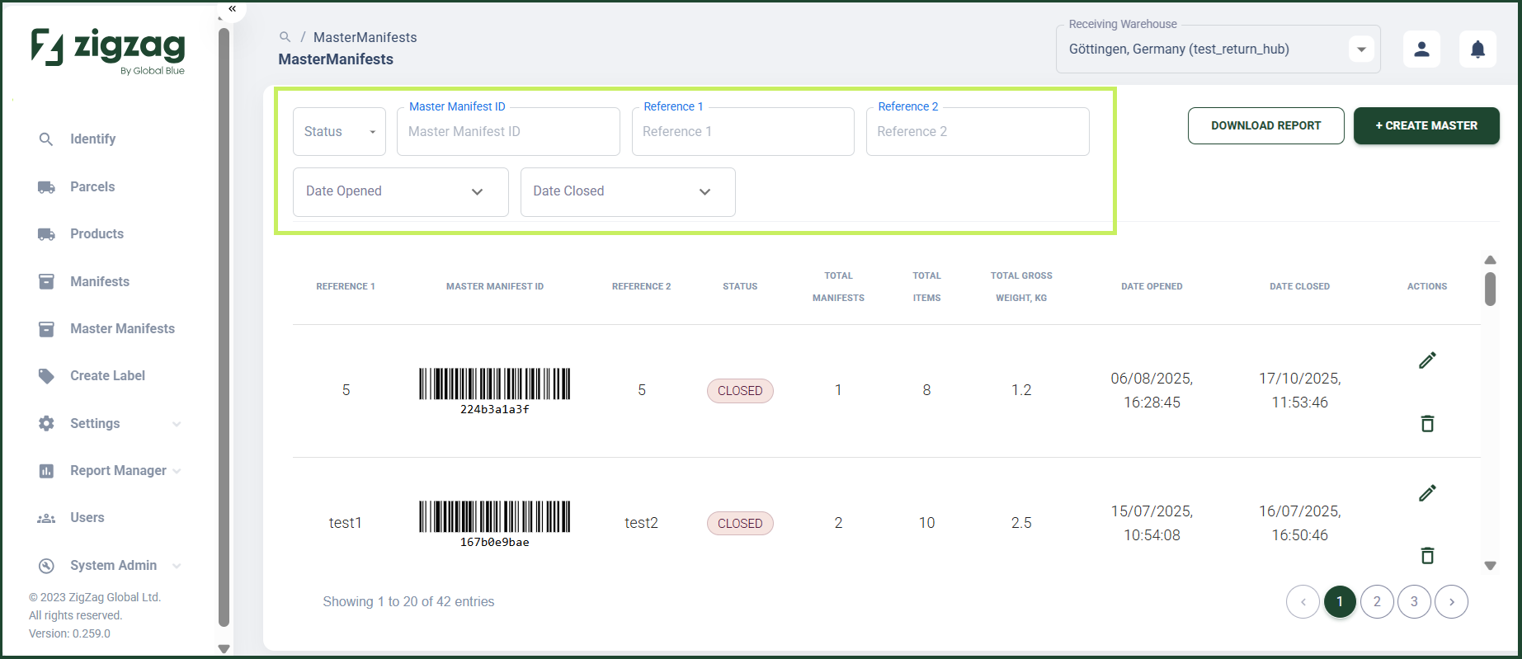The width and height of the screenshot is (1522, 659).
Task: Delete manifest 224b3a1a3f with trash icon
Action: coord(1427,423)
